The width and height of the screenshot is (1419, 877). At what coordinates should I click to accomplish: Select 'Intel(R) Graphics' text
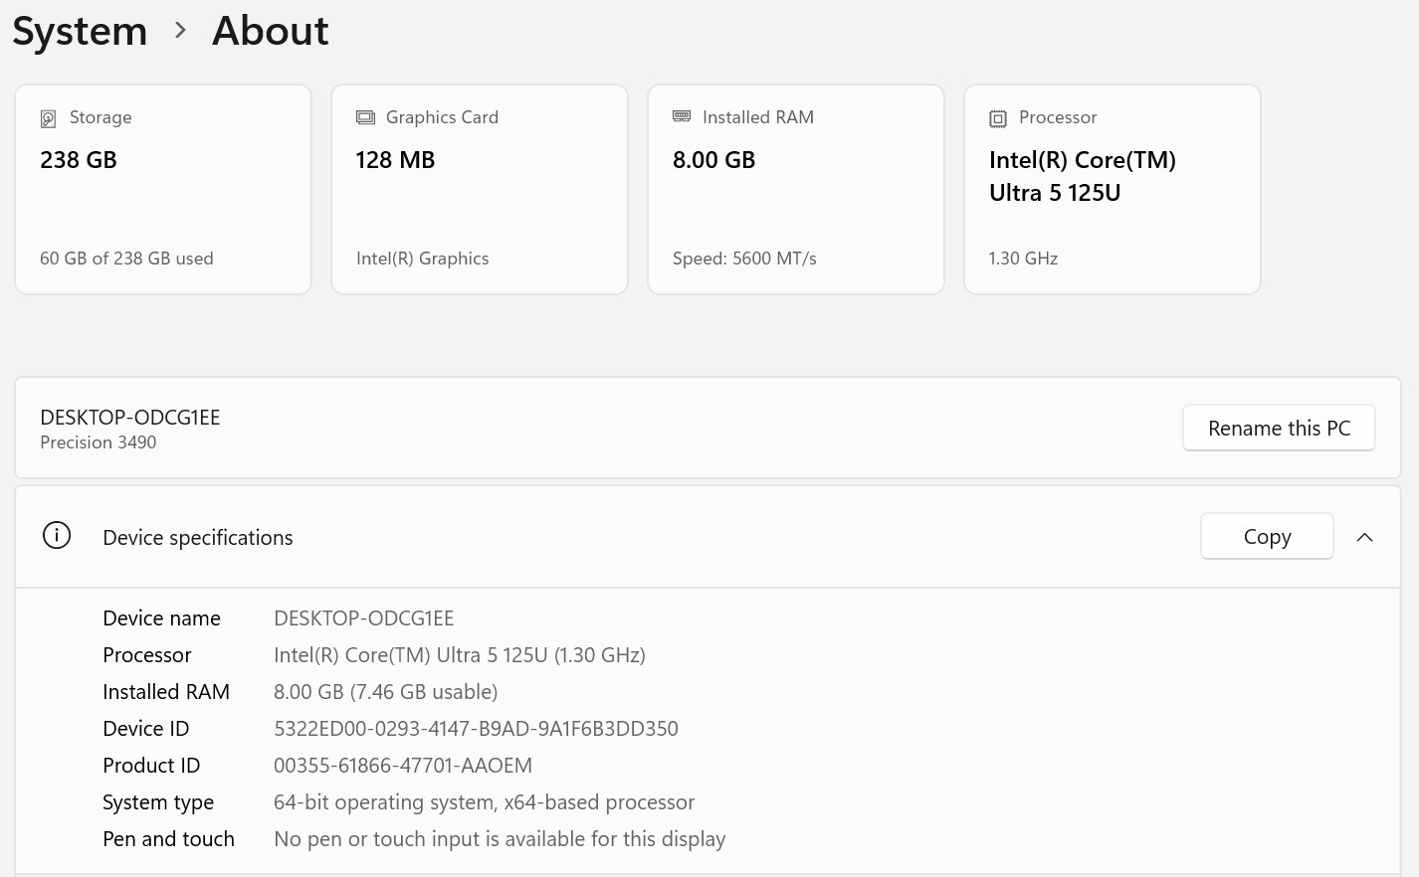(x=422, y=259)
